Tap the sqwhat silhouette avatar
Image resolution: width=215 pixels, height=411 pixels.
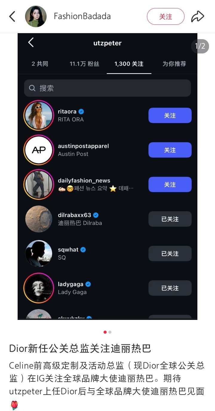tap(39, 253)
